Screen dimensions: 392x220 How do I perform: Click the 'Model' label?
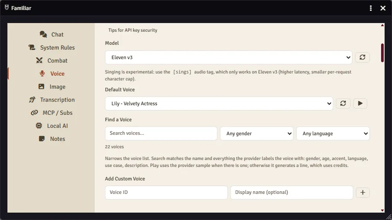[112, 43]
